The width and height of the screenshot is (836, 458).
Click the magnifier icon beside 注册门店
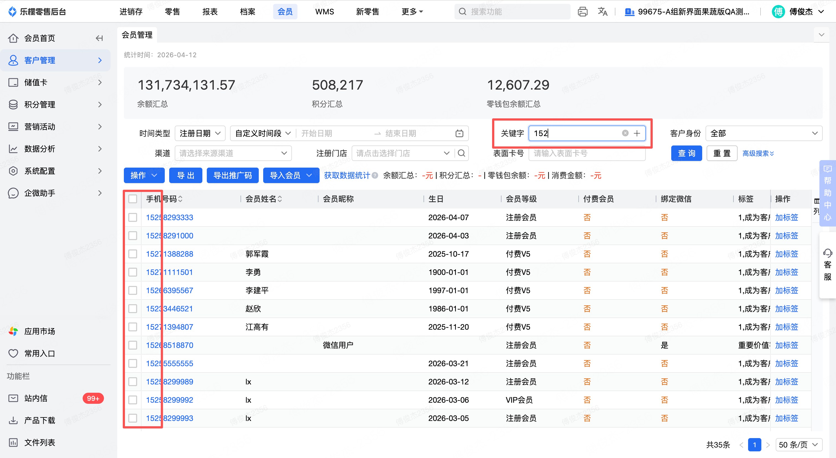pyautogui.click(x=461, y=153)
